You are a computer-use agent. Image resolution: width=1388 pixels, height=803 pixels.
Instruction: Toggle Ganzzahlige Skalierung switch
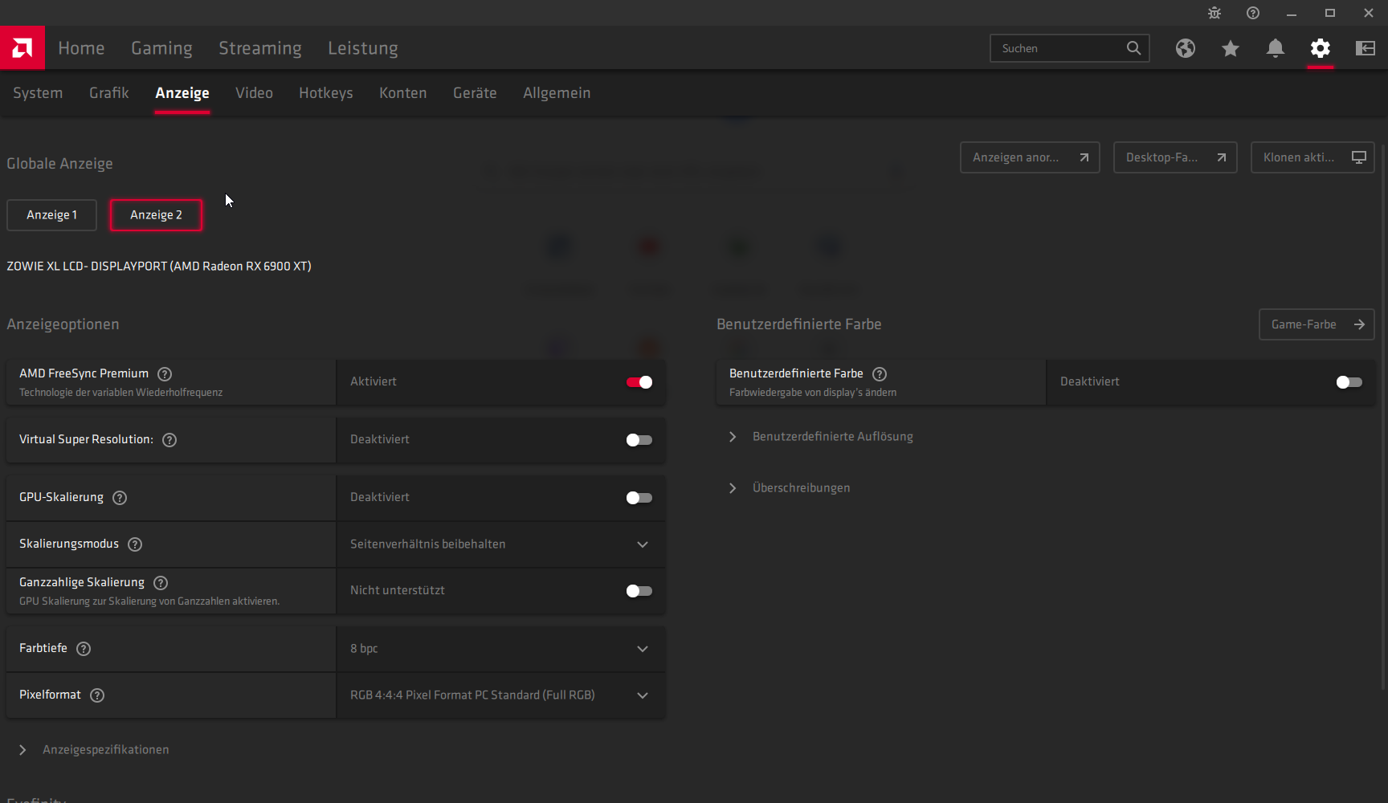coord(639,591)
